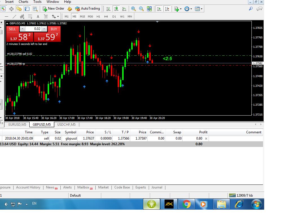Screen dimensions: 289x217
Task: Switch to the M30 timeframe
Action: point(90,17)
